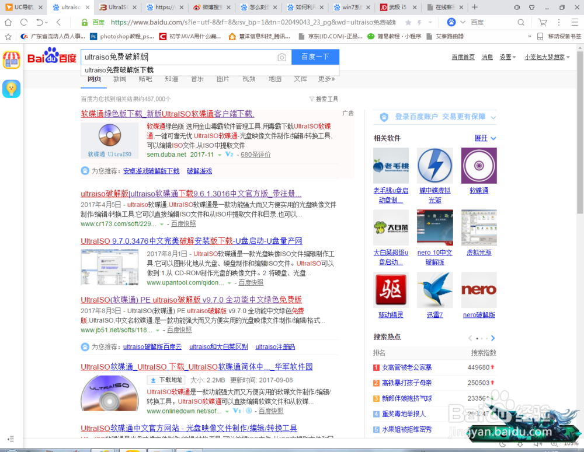Open dropdown arrow beside www.jb51.net result
Viewport: 584px width, 452px height.
[x=158, y=330]
